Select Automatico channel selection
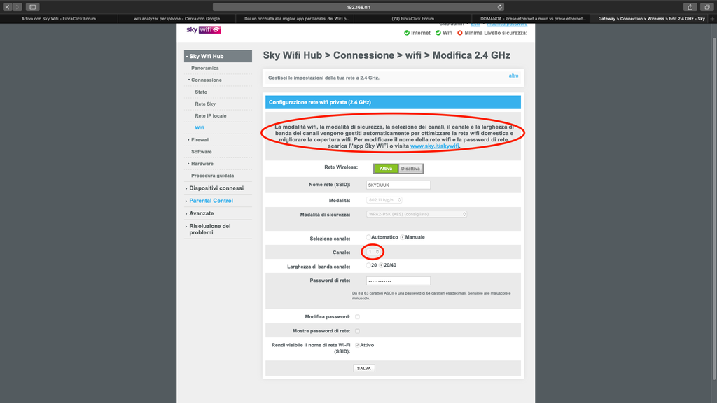The image size is (717, 403). pyautogui.click(x=368, y=237)
